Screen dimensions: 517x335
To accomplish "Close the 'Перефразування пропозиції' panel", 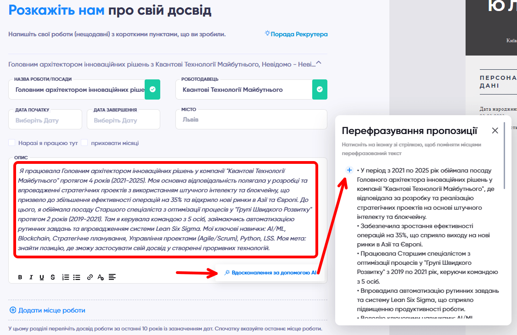I will click(495, 131).
